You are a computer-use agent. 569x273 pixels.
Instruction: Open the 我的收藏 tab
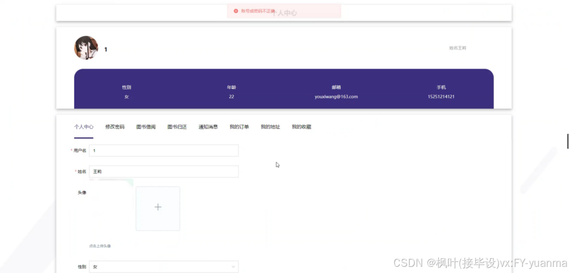point(301,127)
